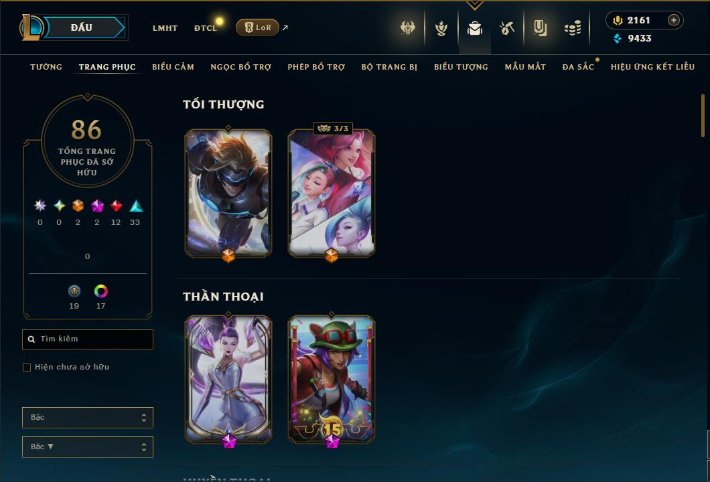Image resolution: width=710 pixels, height=482 pixels.
Task: Open the Bậc ▼ sort dropdown
Action: coord(87,447)
